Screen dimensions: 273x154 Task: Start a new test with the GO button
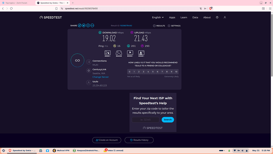78,60
